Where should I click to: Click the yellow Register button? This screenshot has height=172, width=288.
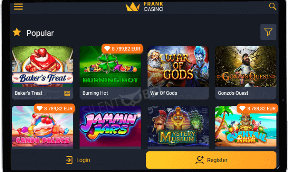211,160
